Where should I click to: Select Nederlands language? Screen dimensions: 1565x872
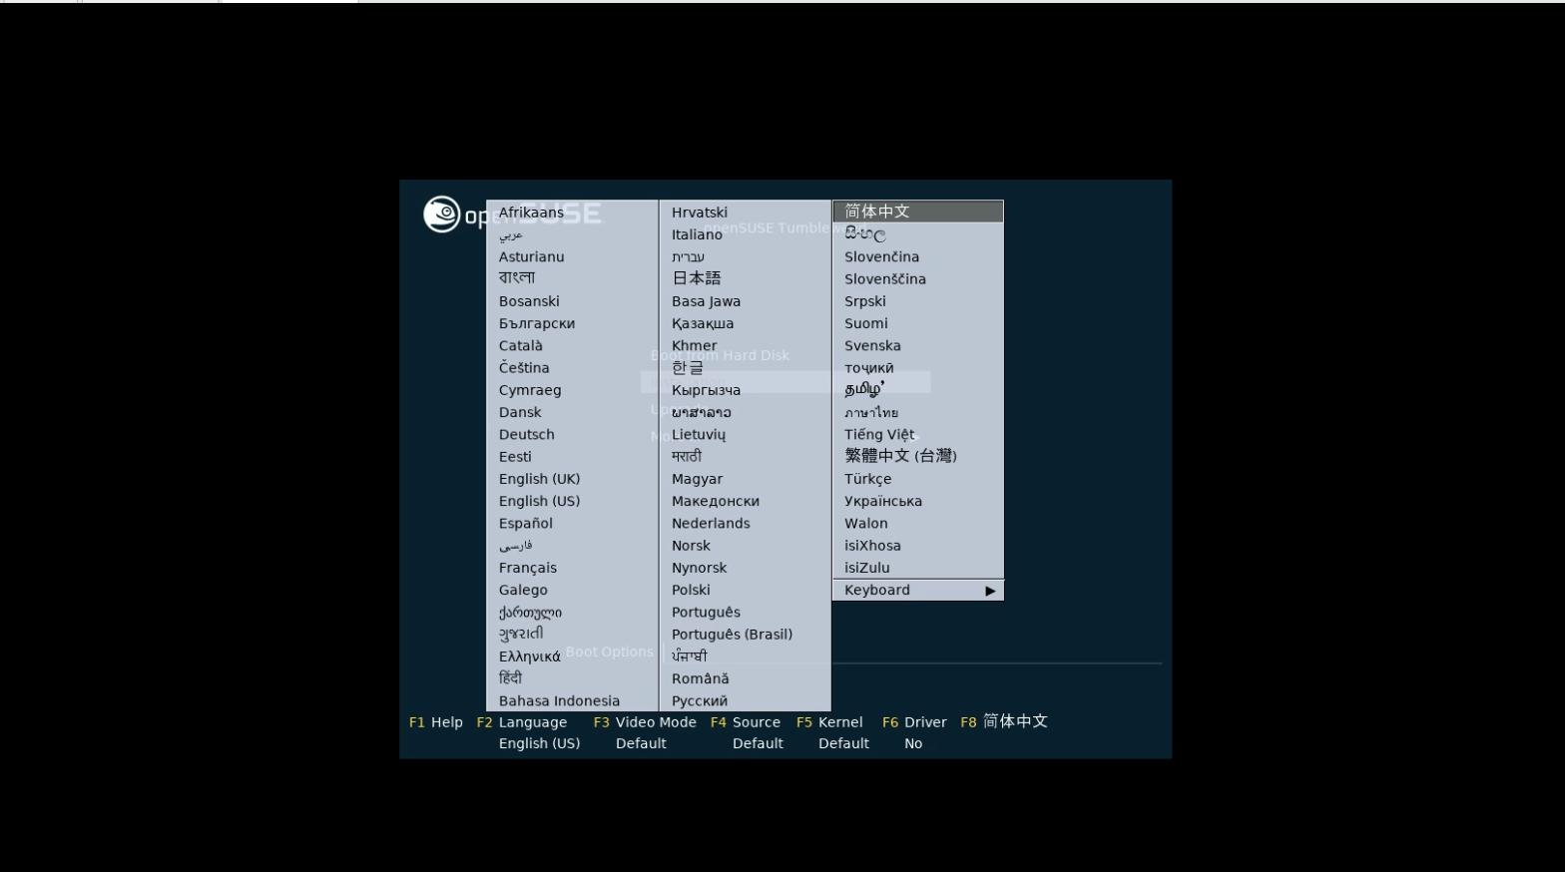point(711,523)
